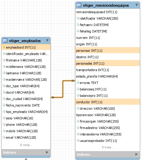Click diamond icon beside direccion

click(78, 108)
